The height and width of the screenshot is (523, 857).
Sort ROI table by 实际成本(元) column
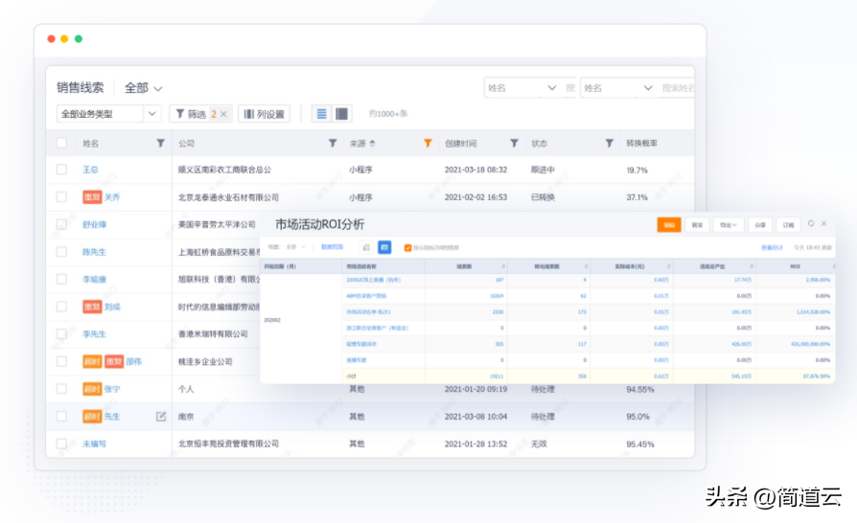pyautogui.click(x=669, y=266)
